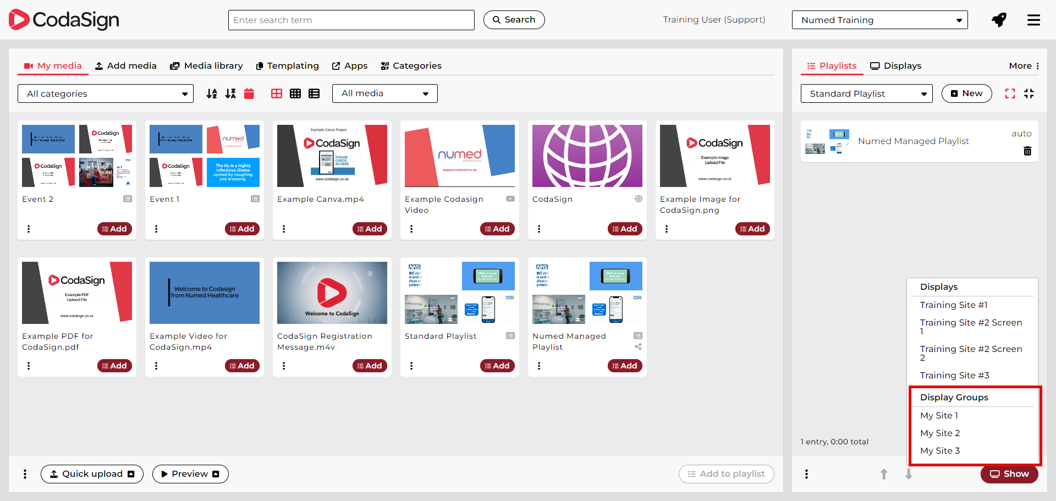Sort media in descending Z-A order
Screen dimensions: 1056x501
[230, 93]
